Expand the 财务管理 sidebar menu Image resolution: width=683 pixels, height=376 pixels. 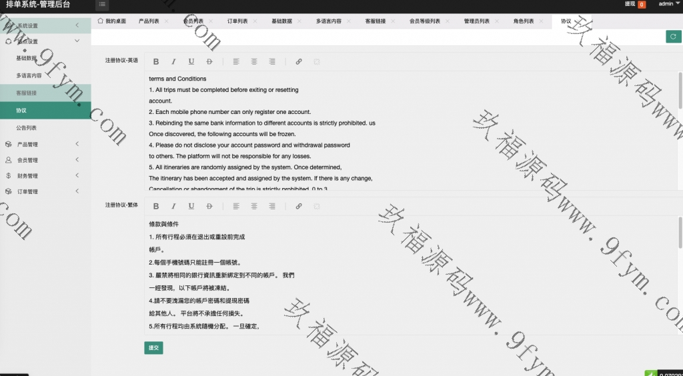(45, 176)
